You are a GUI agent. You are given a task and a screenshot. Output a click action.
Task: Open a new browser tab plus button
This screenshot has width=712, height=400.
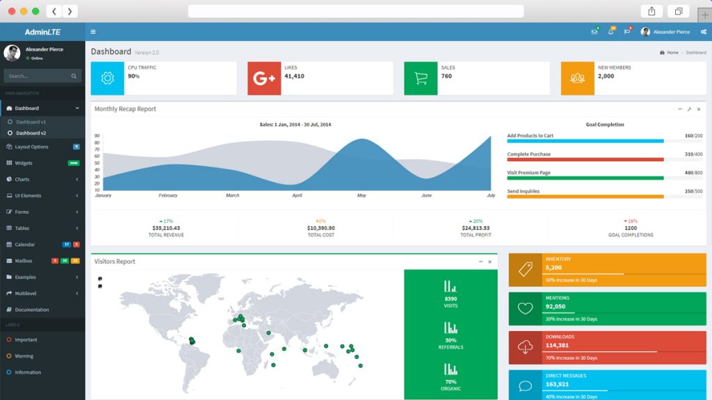[705, 15]
